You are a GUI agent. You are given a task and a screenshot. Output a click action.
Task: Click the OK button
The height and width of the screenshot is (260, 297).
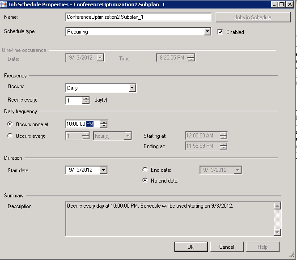tap(191, 247)
